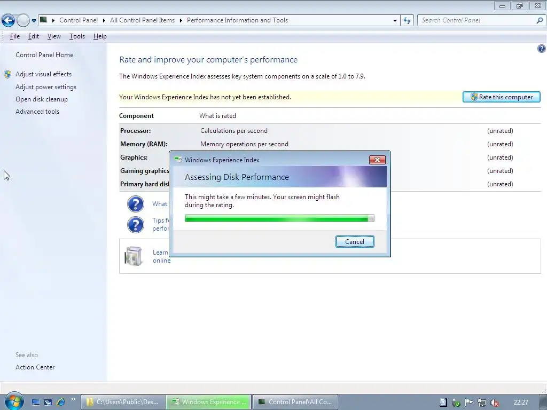The height and width of the screenshot is (410, 547).
Task: Click Rate this computer button
Action: [501, 97]
